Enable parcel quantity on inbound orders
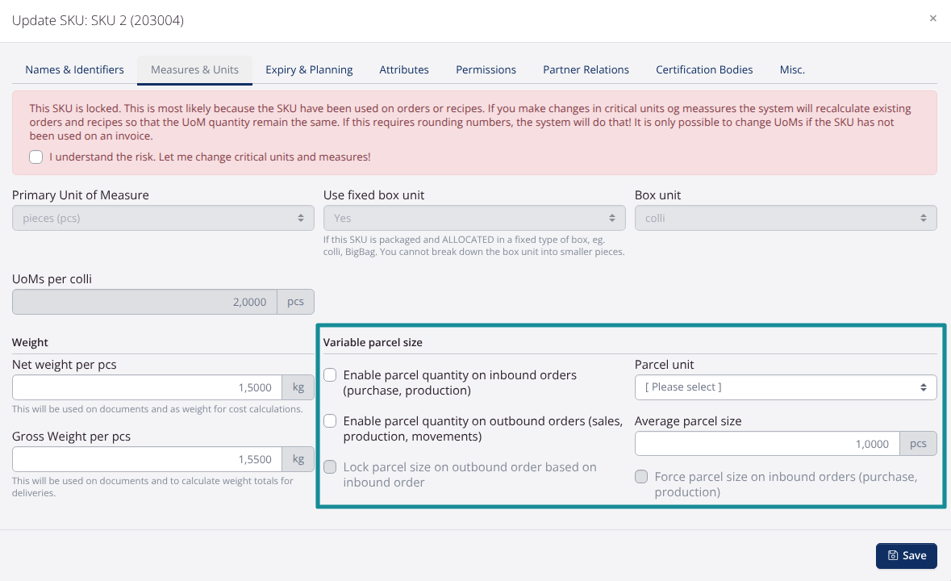The image size is (951, 581). point(330,374)
